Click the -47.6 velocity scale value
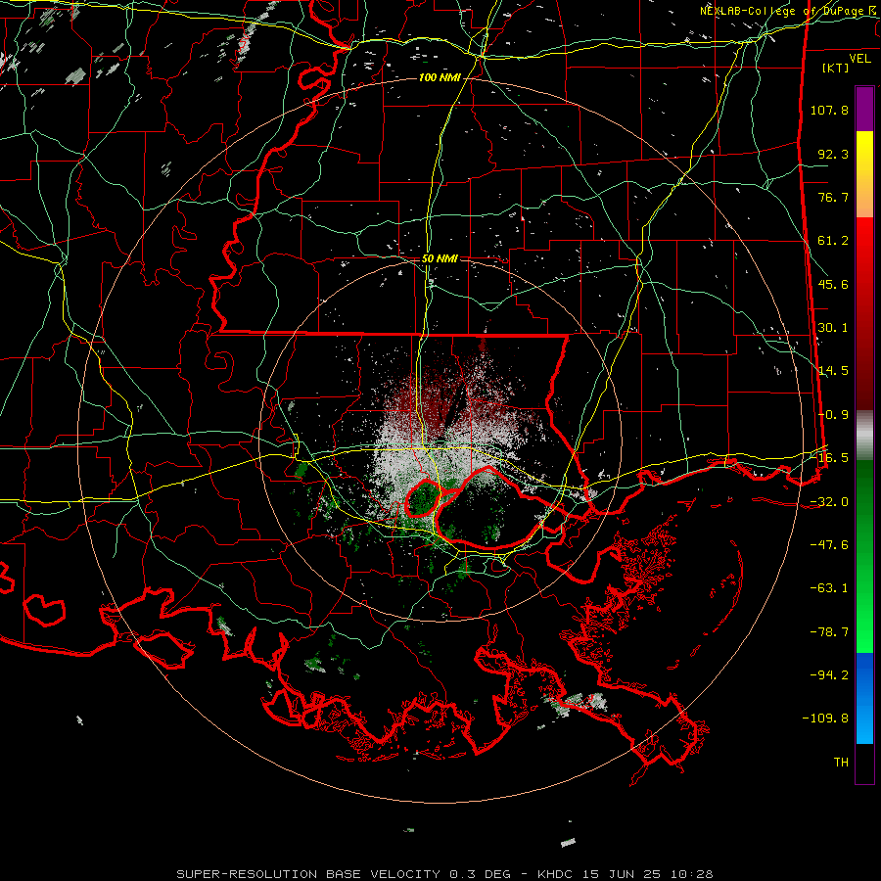The width and height of the screenshot is (881, 881). tap(829, 545)
